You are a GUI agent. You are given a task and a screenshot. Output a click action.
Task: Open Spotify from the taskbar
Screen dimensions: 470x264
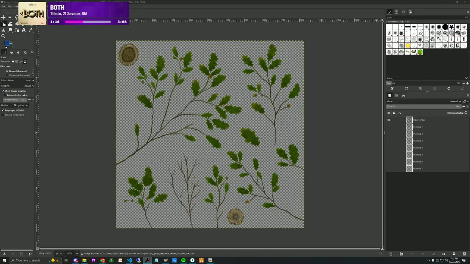click(x=183, y=260)
